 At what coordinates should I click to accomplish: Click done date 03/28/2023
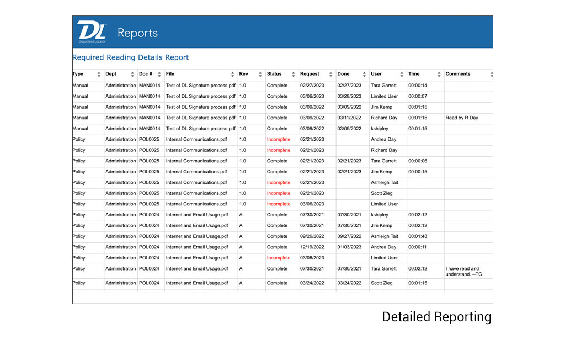[349, 96]
